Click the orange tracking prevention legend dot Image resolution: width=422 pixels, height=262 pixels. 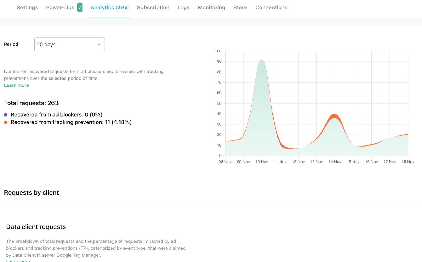6,122
